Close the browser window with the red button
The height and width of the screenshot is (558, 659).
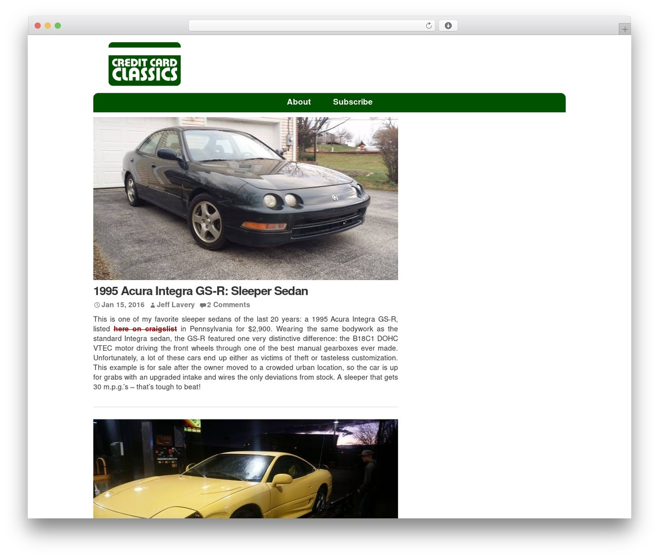pos(38,26)
